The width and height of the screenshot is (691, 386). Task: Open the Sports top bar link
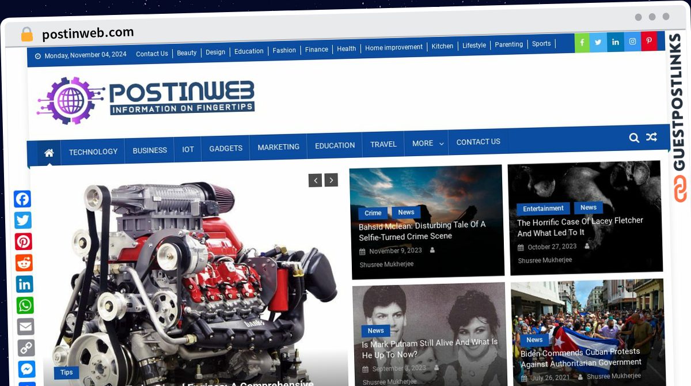coord(541,43)
